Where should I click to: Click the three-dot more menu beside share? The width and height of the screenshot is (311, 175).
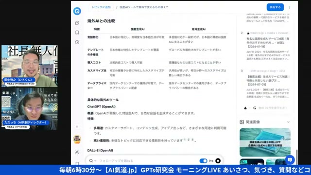coord(289,7)
